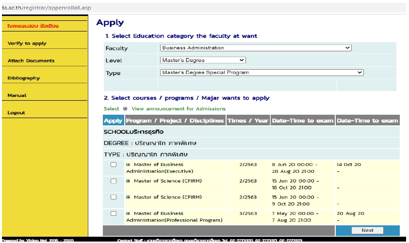409x243 pixels.
Task: Tick checkbox for Master of Business Administration(Executive)
Action: pyautogui.click(x=114, y=165)
